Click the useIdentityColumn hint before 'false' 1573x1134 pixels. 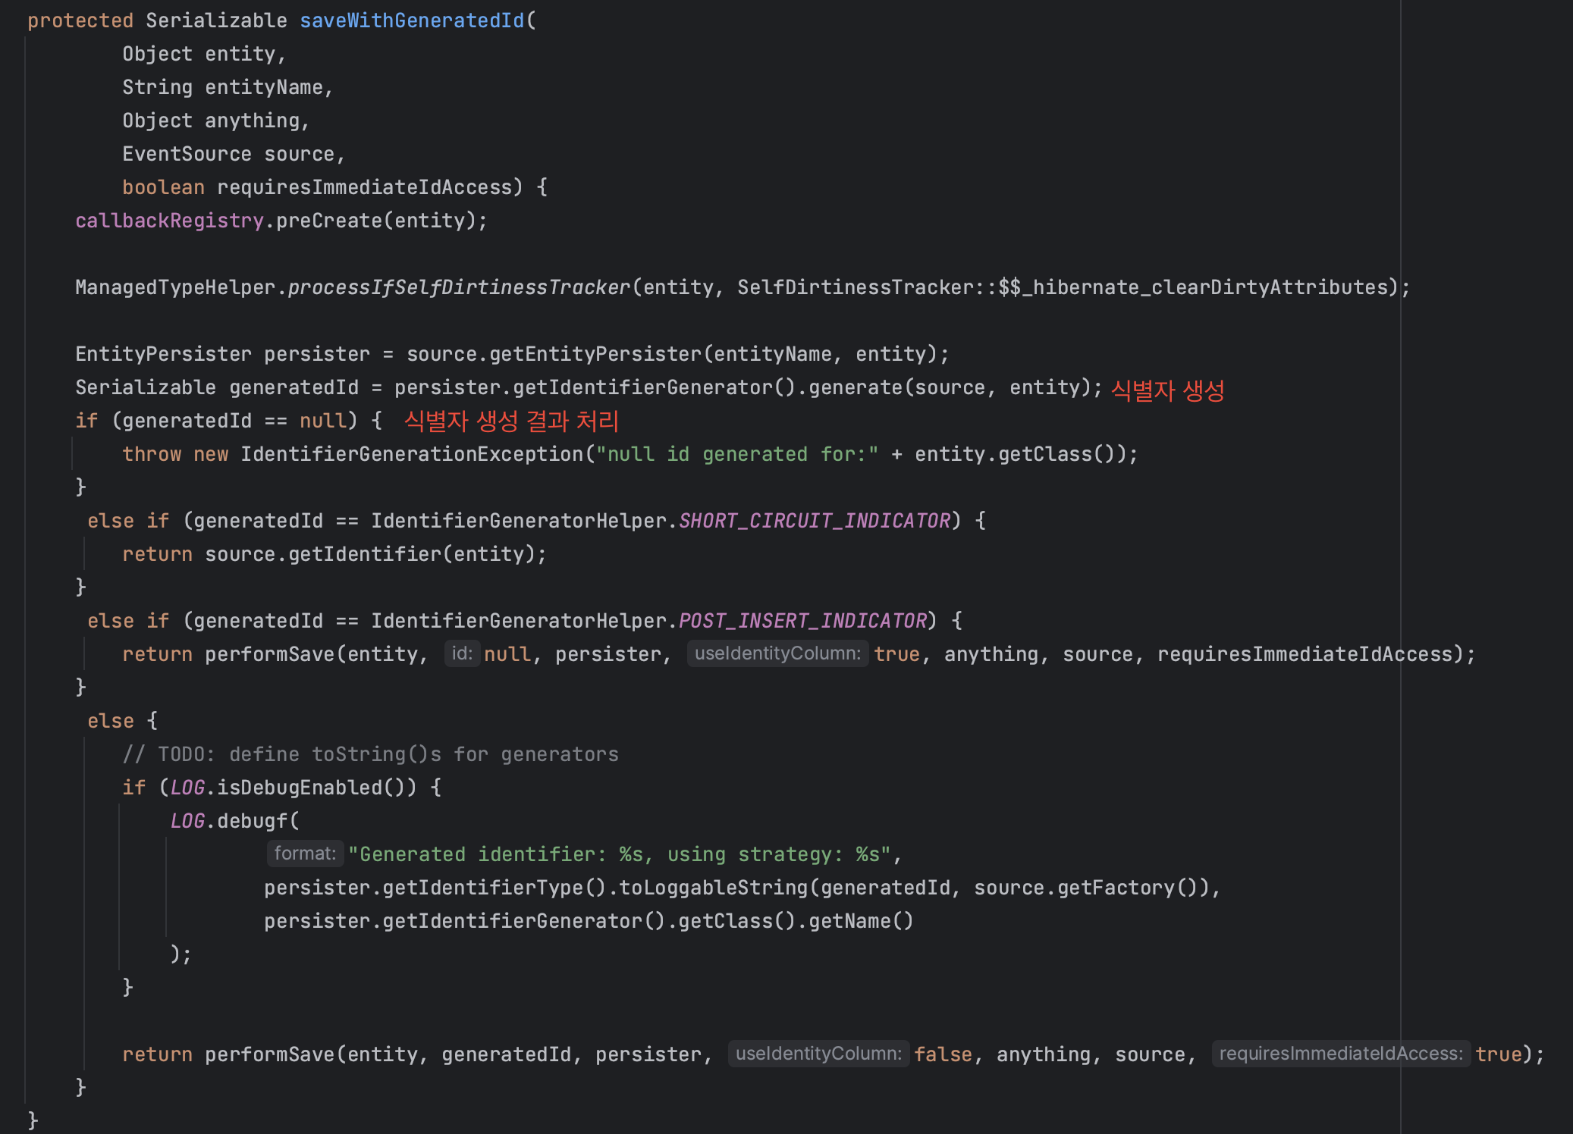(x=818, y=1054)
